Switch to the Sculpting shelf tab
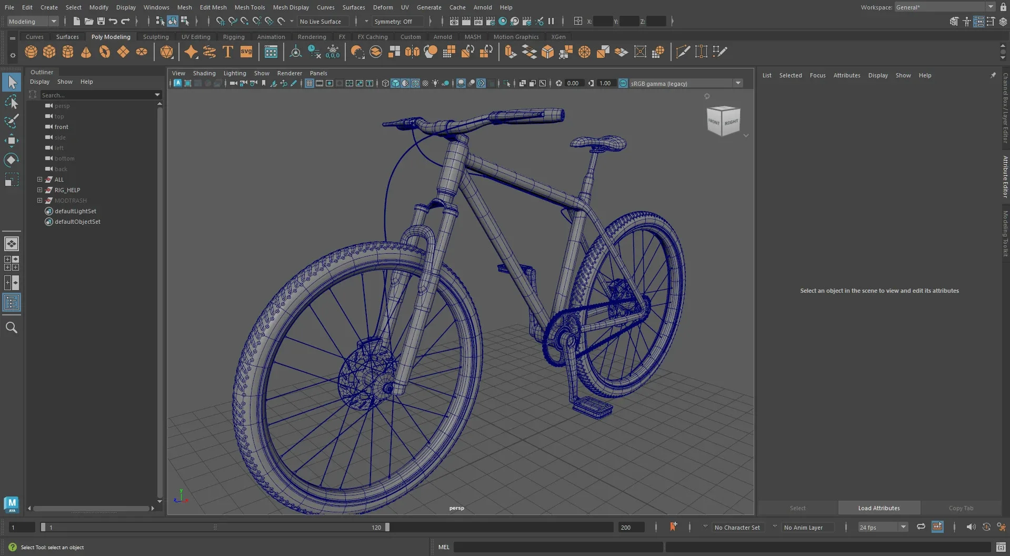 click(156, 37)
